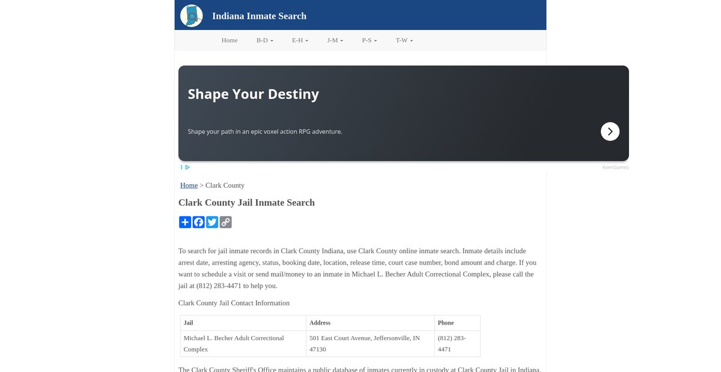Select the Clark County breadcrumb text
721x372 pixels.
click(x=225, y=185)
